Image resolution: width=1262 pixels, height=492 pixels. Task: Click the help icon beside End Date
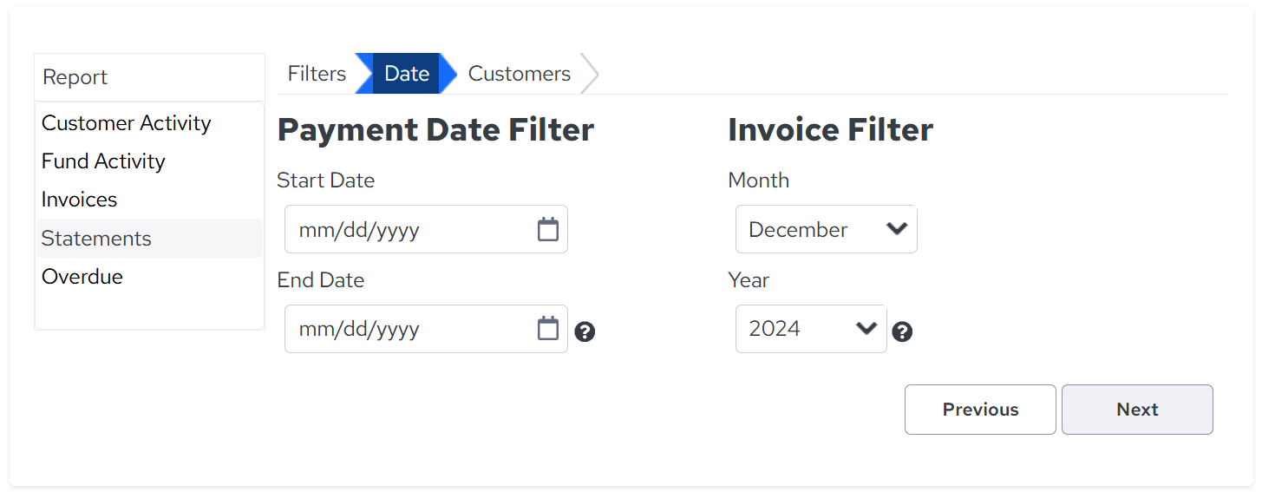coord(585,331)
